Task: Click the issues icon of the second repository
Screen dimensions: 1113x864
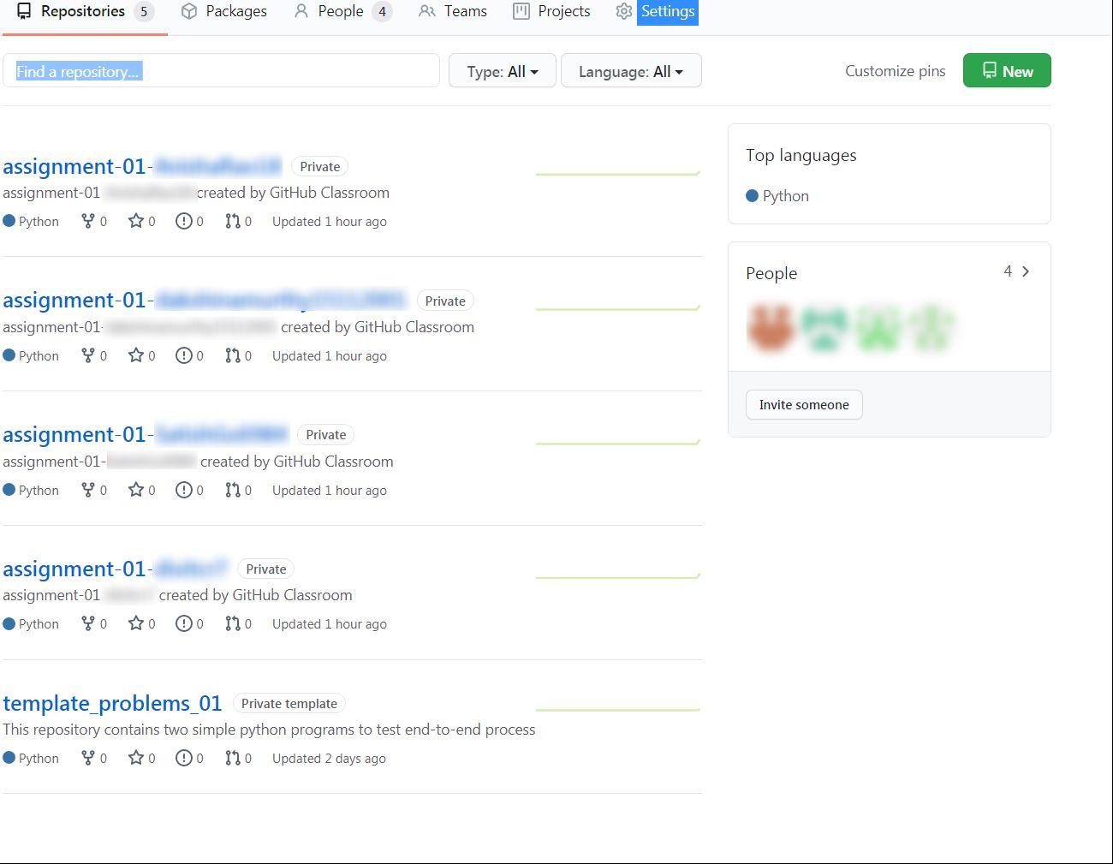Action: (184, 355)
